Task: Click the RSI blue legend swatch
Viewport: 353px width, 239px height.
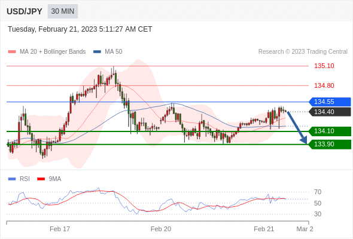Action: (12, 179)
